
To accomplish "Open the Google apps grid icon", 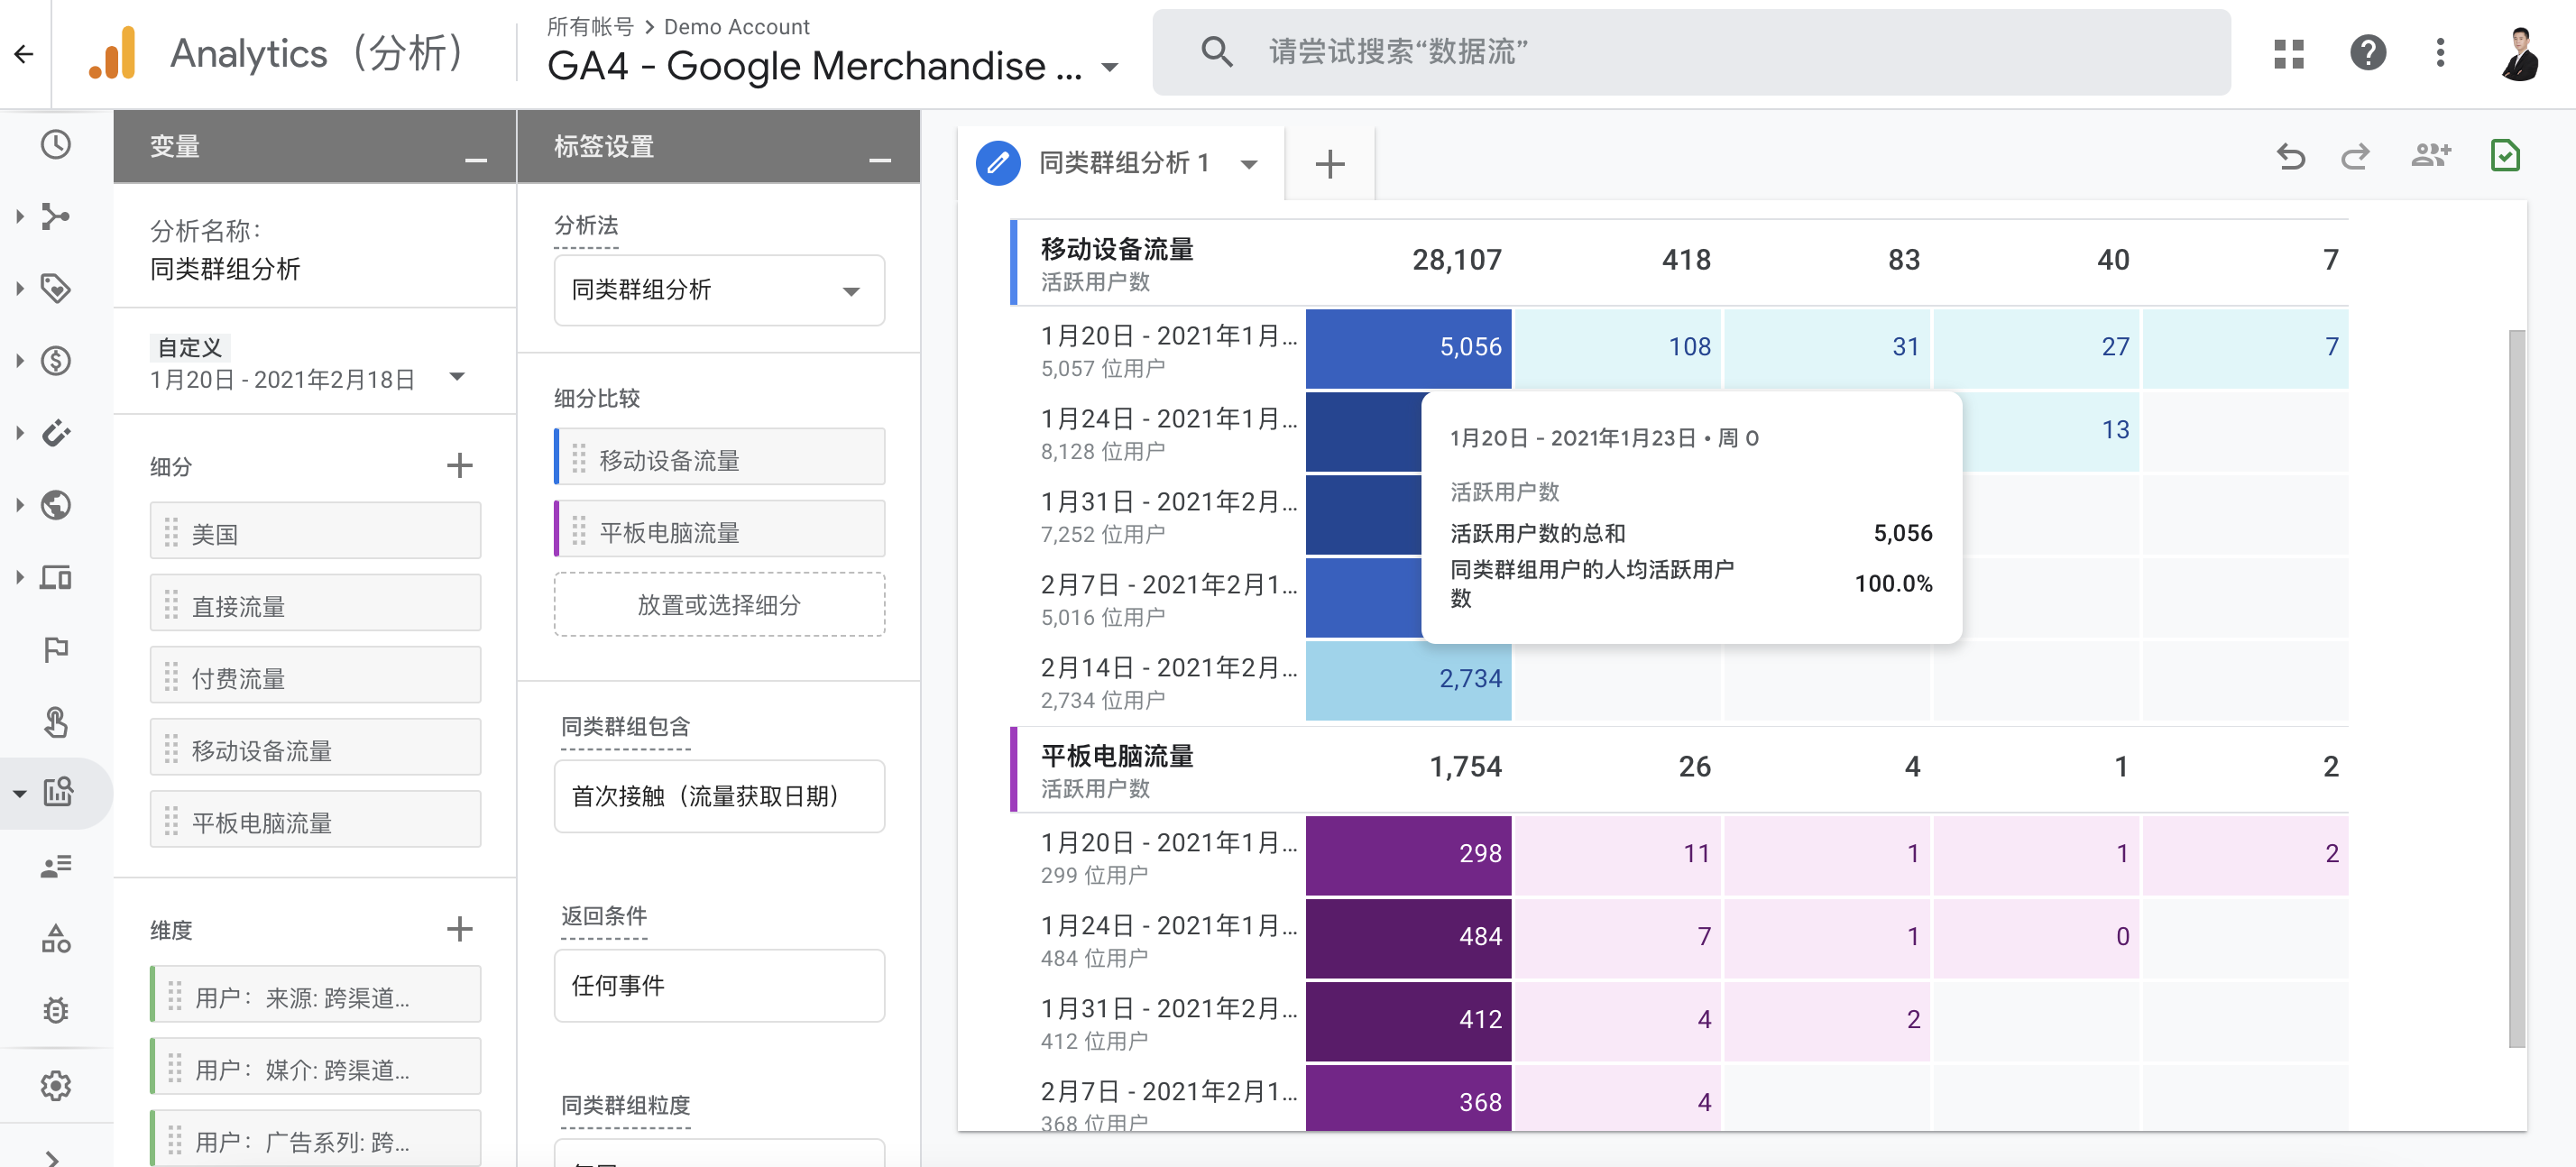I will pos(2288,53).
